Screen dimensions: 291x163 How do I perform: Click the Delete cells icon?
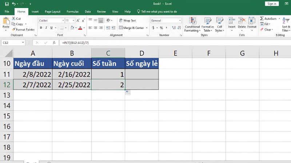point(242,21)
